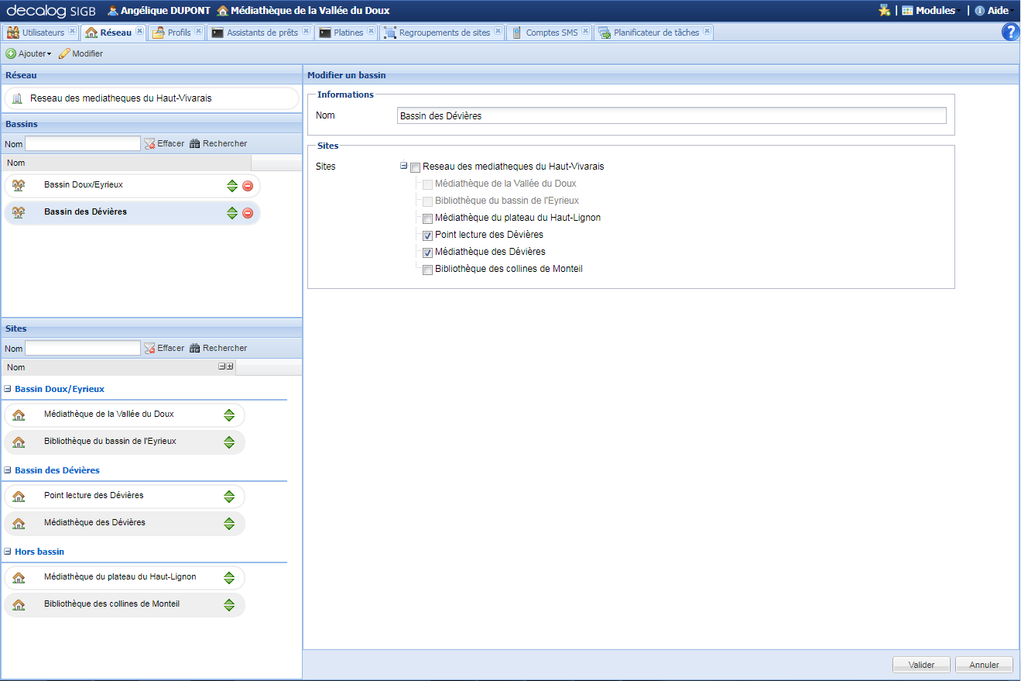Click the Modifier pencil icon
This screenshot has width=1021, height=681.
(66, 53)
